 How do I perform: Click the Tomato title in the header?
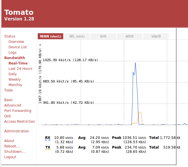[x=19, y=12]
